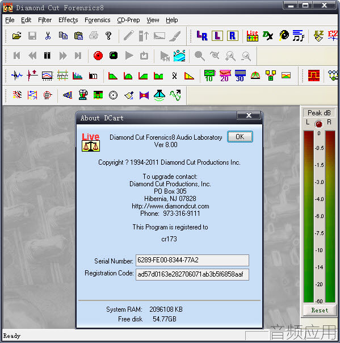Click the yellow boxes network diagram icon
This screenshot has width=340, height=343.
[271, 76]
